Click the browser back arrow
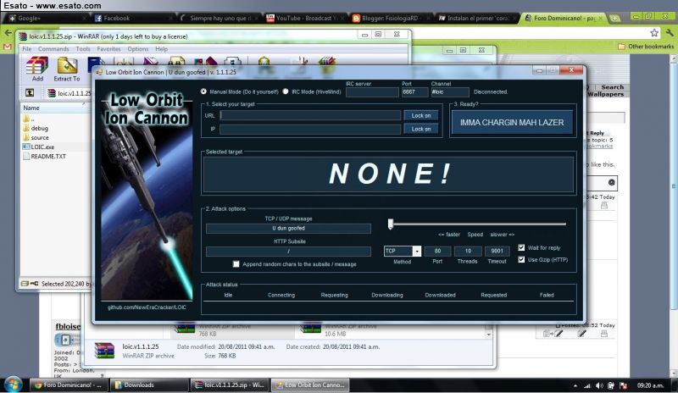 (x=8, y=32)
